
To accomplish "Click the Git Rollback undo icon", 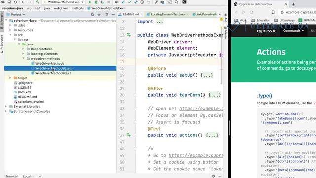I will 149,2.
